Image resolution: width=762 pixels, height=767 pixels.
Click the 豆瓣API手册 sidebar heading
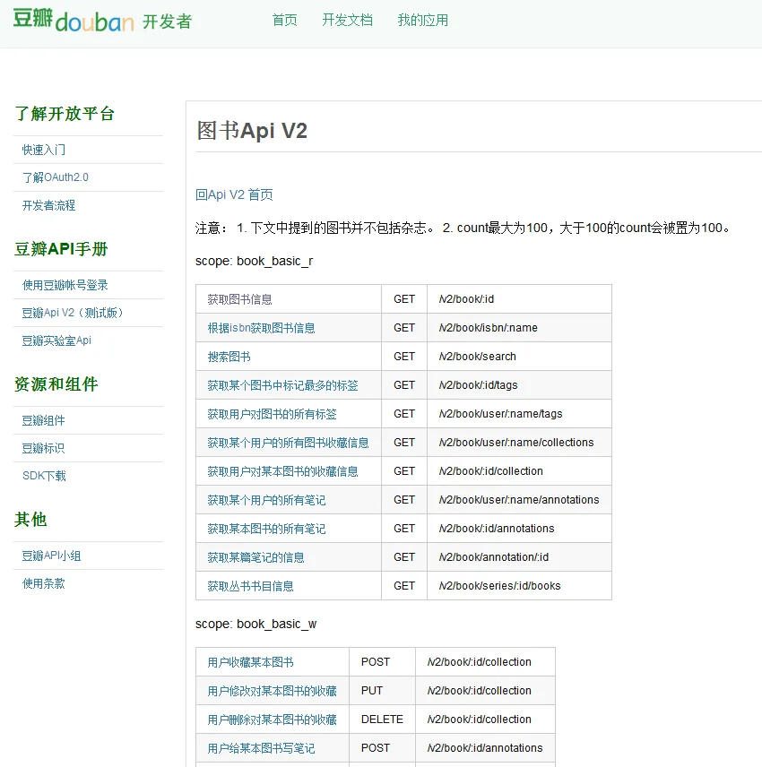pos(61,249)
